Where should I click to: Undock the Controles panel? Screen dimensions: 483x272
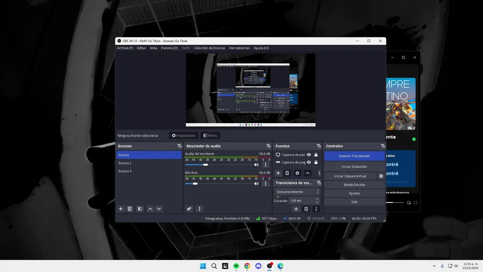click(383, 146)
